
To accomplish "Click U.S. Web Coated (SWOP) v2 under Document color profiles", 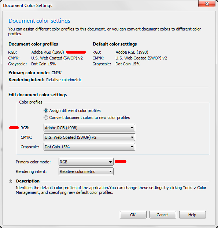I will click(57, 58).
